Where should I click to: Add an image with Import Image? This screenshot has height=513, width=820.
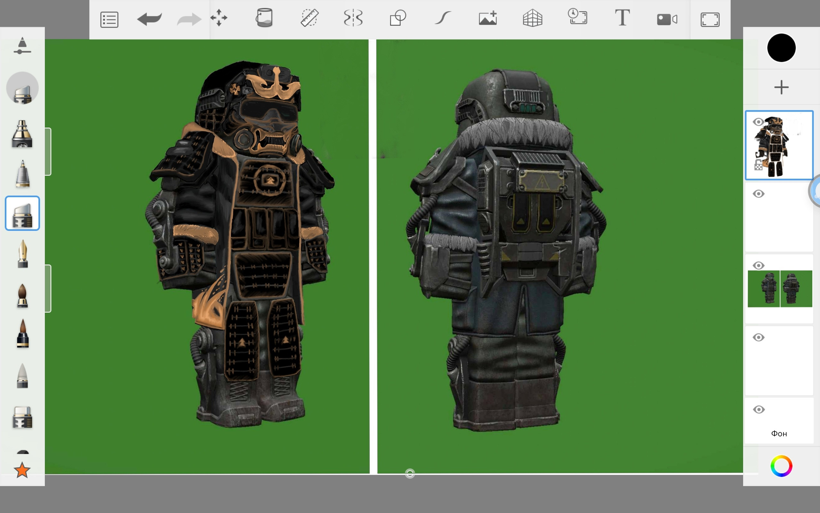coord(488,18)
